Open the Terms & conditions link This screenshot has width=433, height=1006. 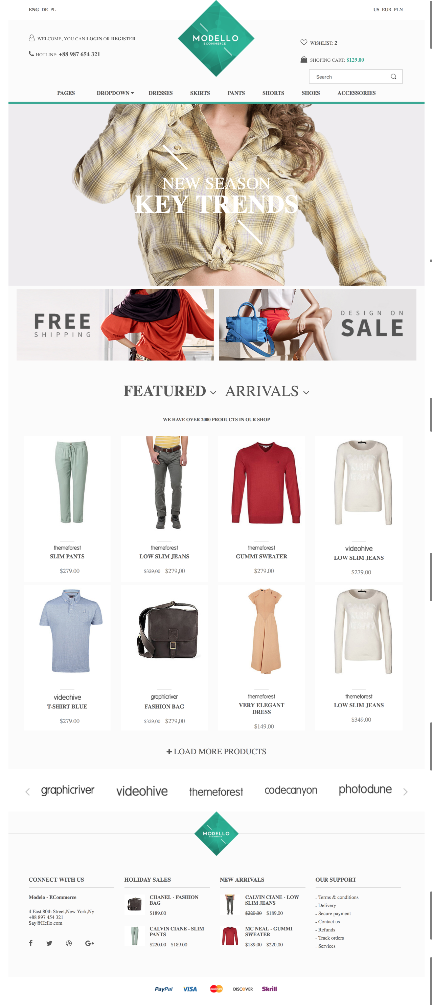[x=338, y=897]
